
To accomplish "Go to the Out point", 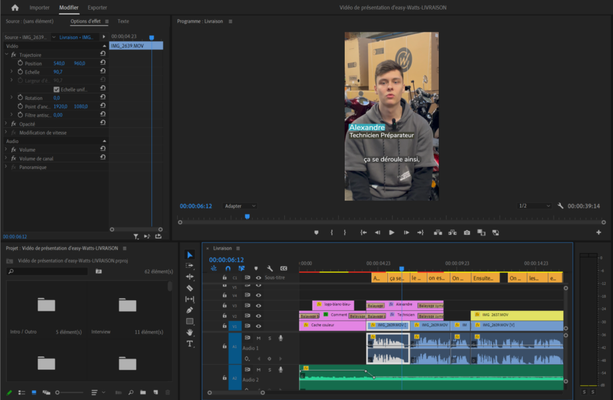I will coord(421,233).
